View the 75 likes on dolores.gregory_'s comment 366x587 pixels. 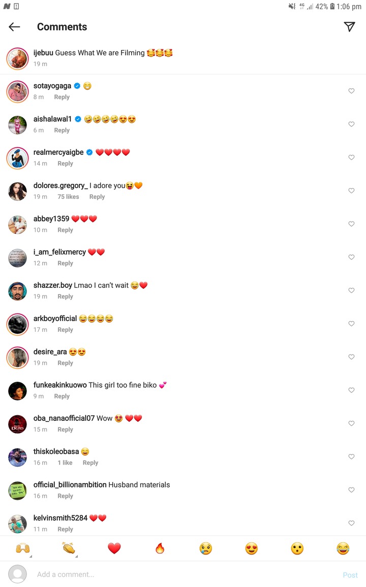[x=68, y=197]
